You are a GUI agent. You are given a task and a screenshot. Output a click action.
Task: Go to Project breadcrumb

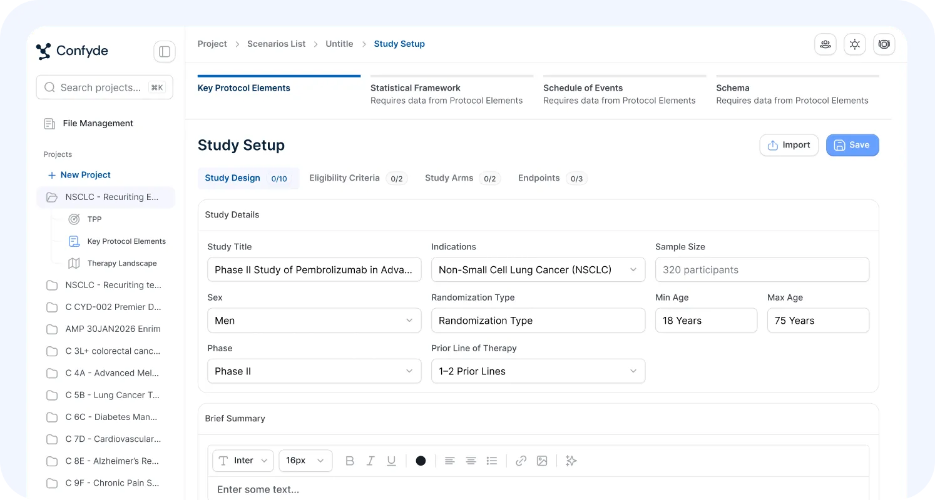[x=212, y=44]
